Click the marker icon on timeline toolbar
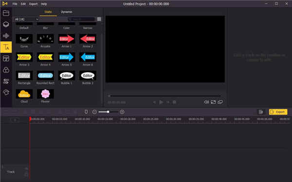 click(86, 112)
